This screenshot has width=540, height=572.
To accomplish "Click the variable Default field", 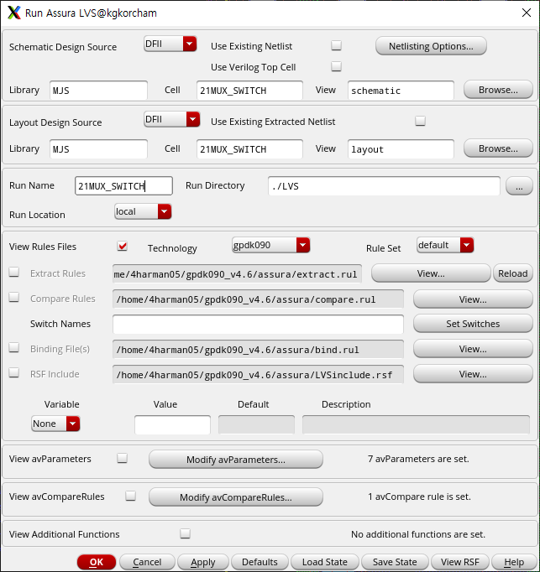I will (x=256, y=424).
